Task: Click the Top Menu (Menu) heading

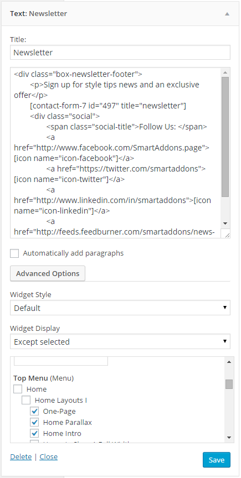Action: point(43,378)
